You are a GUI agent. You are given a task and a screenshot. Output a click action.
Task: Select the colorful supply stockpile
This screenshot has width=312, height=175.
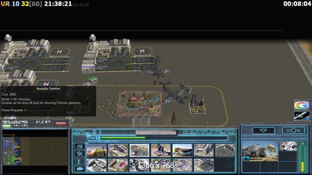point(140,104)
